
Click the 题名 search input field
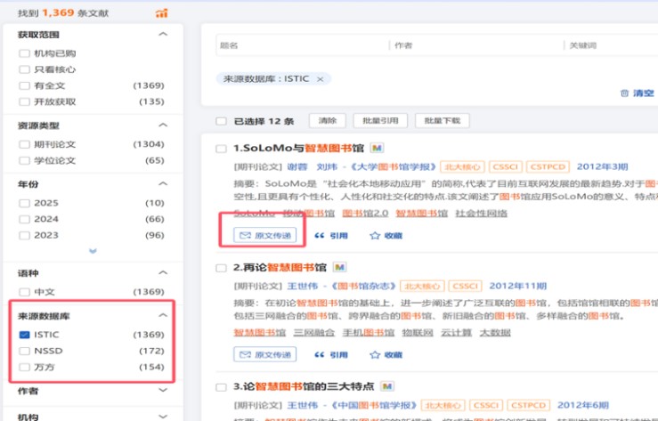(303, 45)
